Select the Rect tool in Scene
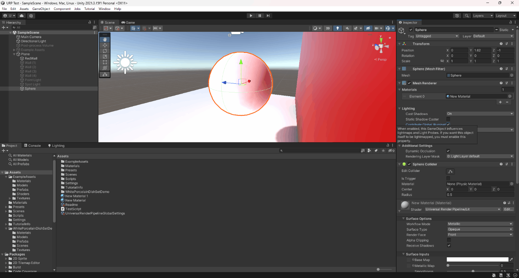Image resolution: width=519 pixels, height=278 pixels. tap(105, 62)
